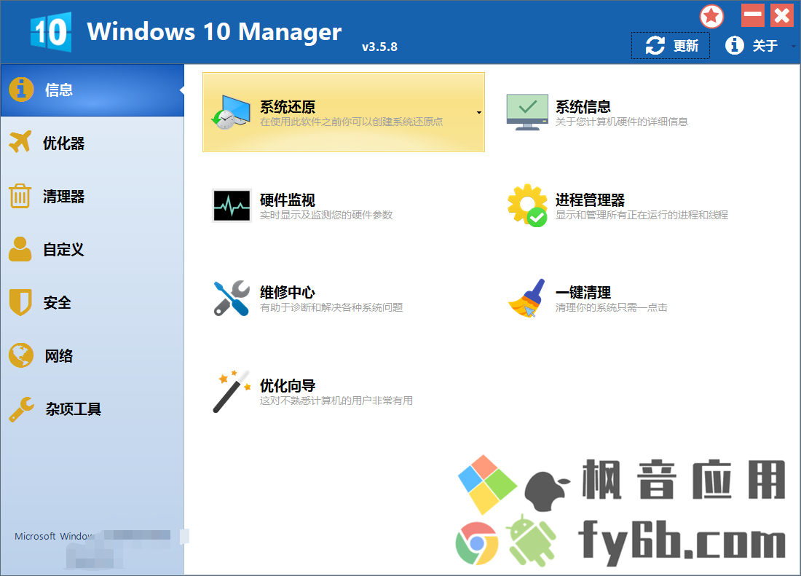The image size is (801, 576).
Task: Switch to the 清理器 tab label
Action: (64, 197)
